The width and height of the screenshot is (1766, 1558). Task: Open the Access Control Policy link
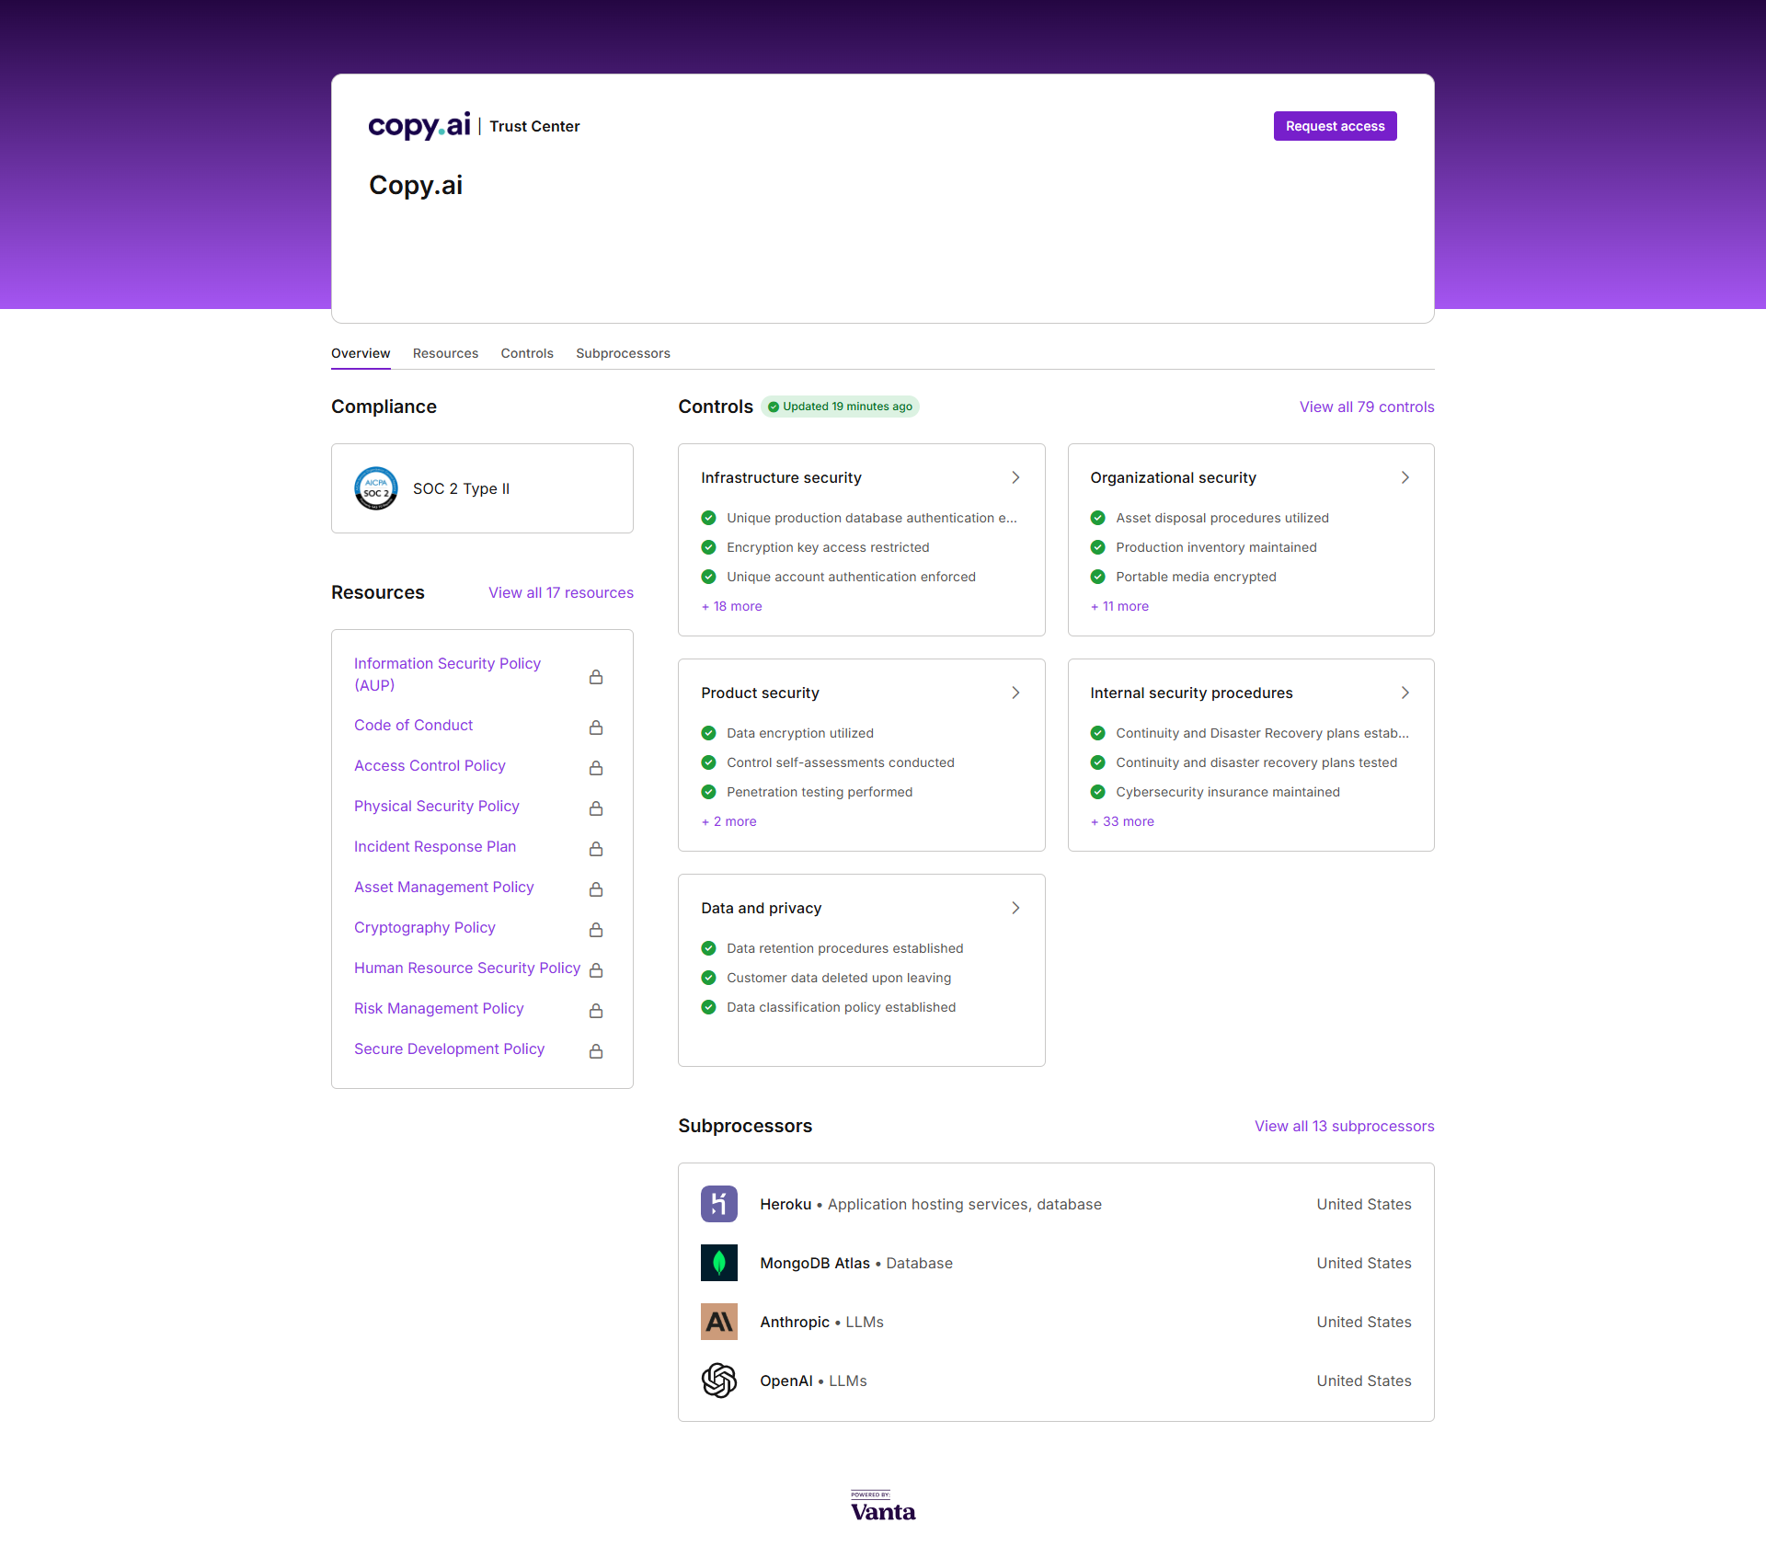[430, 765]
